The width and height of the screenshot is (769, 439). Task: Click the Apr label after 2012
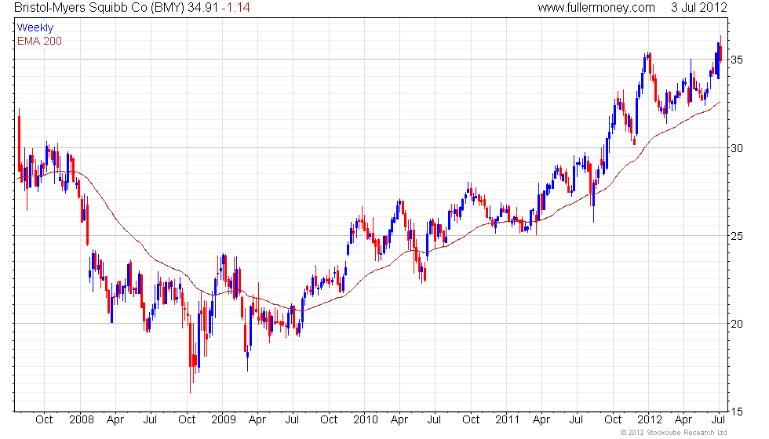683,420
